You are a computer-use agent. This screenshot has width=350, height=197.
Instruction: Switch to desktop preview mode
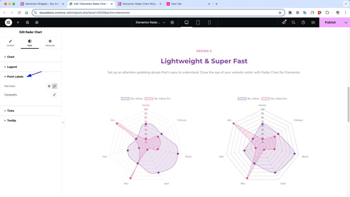coord(186,22)
